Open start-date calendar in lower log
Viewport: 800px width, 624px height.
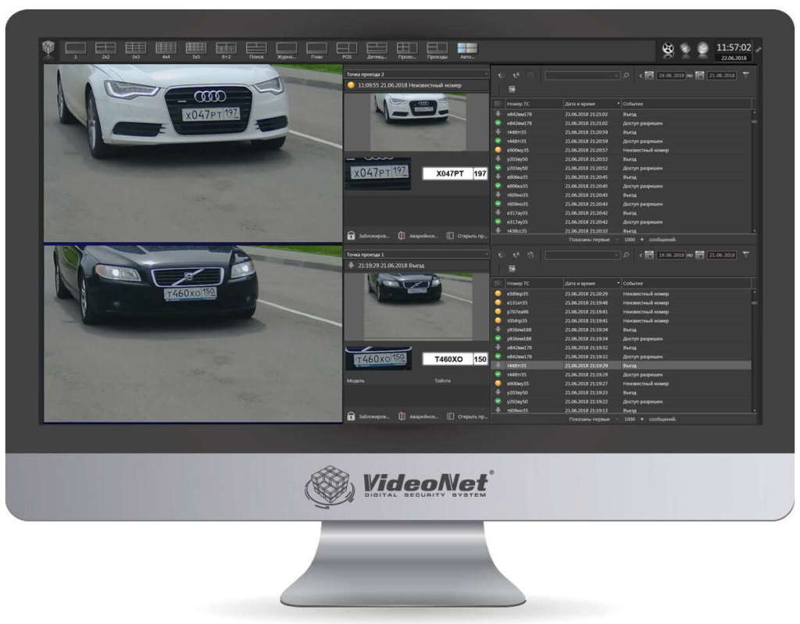click(x=649, y=255)
